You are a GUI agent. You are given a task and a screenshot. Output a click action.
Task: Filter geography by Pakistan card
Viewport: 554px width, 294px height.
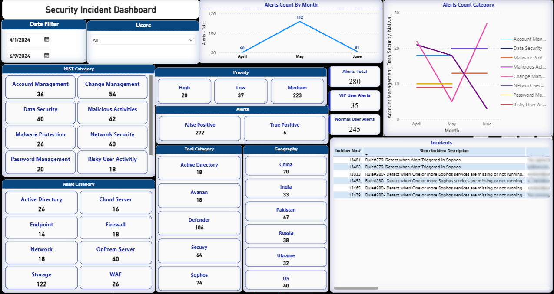point(286,213)
